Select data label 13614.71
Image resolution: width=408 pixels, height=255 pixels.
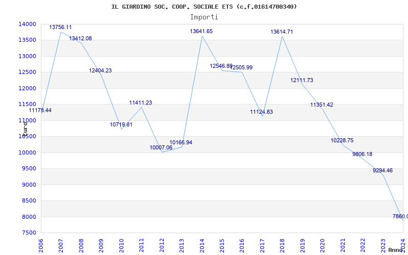pos(282,32)
